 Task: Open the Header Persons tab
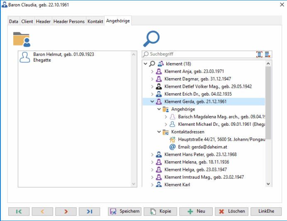69,22
